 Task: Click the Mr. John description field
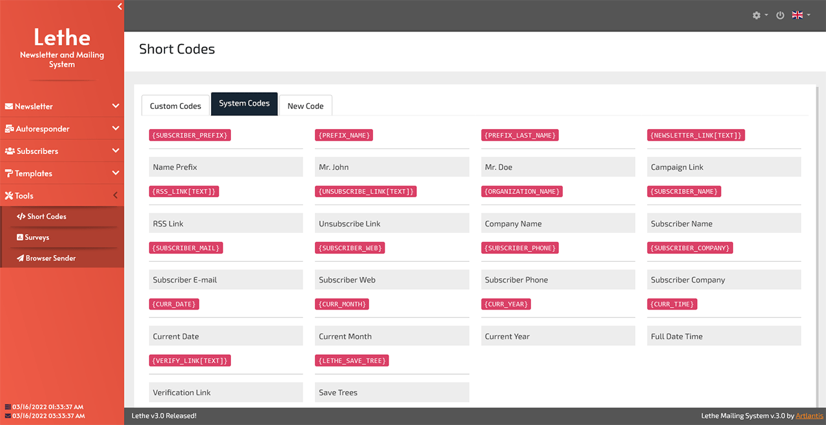(392, 167)
